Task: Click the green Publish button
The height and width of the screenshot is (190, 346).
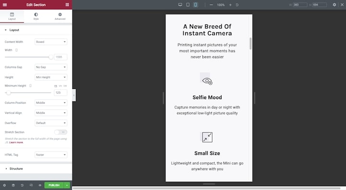Action: [54, 185]
